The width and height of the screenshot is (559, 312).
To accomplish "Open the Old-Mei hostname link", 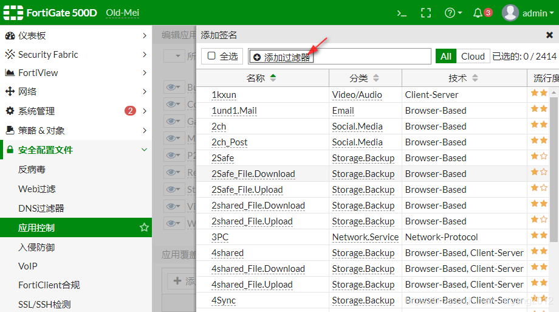I will (x=122, y=13).
